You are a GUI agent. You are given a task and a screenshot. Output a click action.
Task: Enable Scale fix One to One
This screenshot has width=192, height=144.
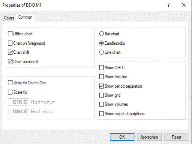pyautogui.click(x=10, y=83)
